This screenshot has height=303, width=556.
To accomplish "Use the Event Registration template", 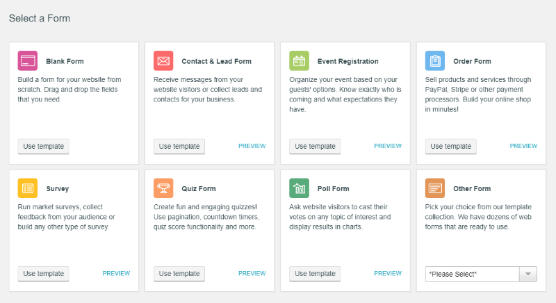I will point(315,147).
